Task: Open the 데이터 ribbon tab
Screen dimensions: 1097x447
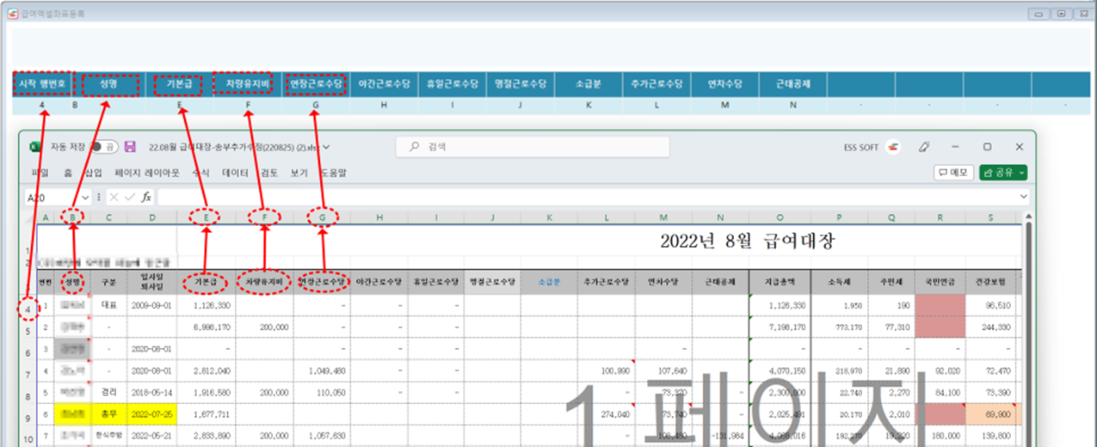Action: pyautogui.click(x=235, y=173)
